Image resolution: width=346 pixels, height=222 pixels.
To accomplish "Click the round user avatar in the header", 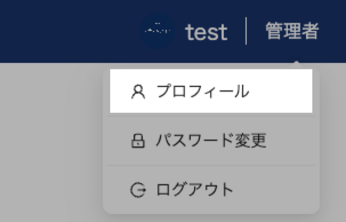I will 158,31.
